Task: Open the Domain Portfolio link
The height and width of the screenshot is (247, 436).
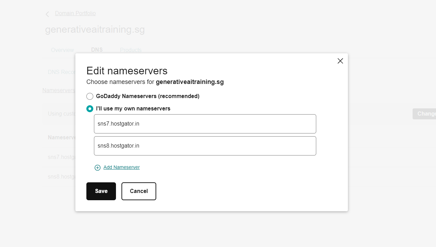Action: click(75, 13)
